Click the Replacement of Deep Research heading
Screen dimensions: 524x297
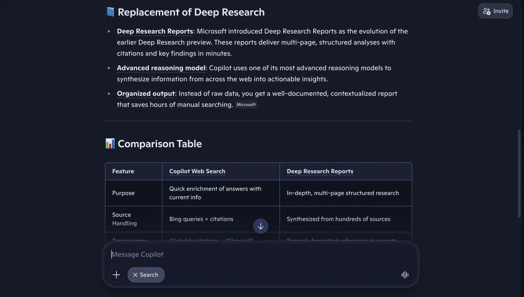click(x=191, y=12)
